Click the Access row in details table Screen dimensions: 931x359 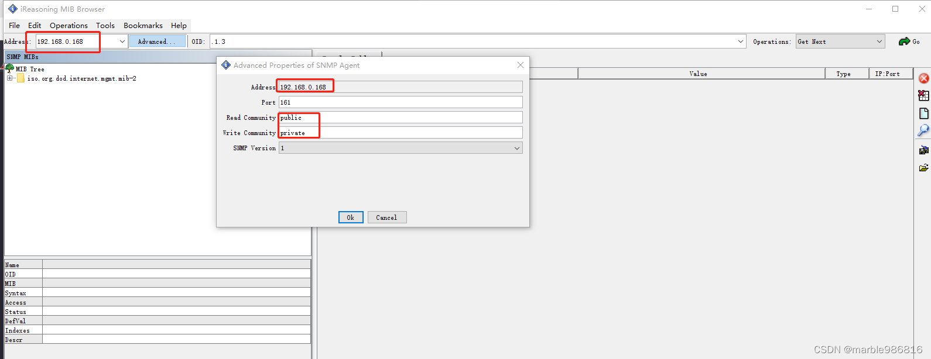click(x=158, y=302)
